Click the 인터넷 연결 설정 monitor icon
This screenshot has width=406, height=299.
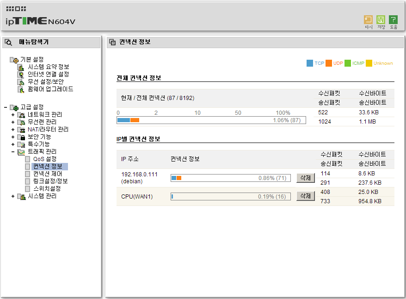click(x=21, y=75)
